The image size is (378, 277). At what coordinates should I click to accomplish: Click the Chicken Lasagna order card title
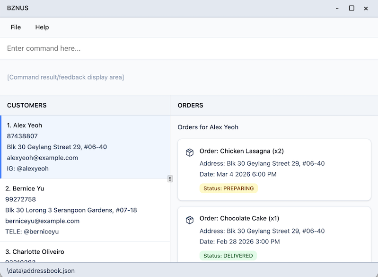pos(241,151)
